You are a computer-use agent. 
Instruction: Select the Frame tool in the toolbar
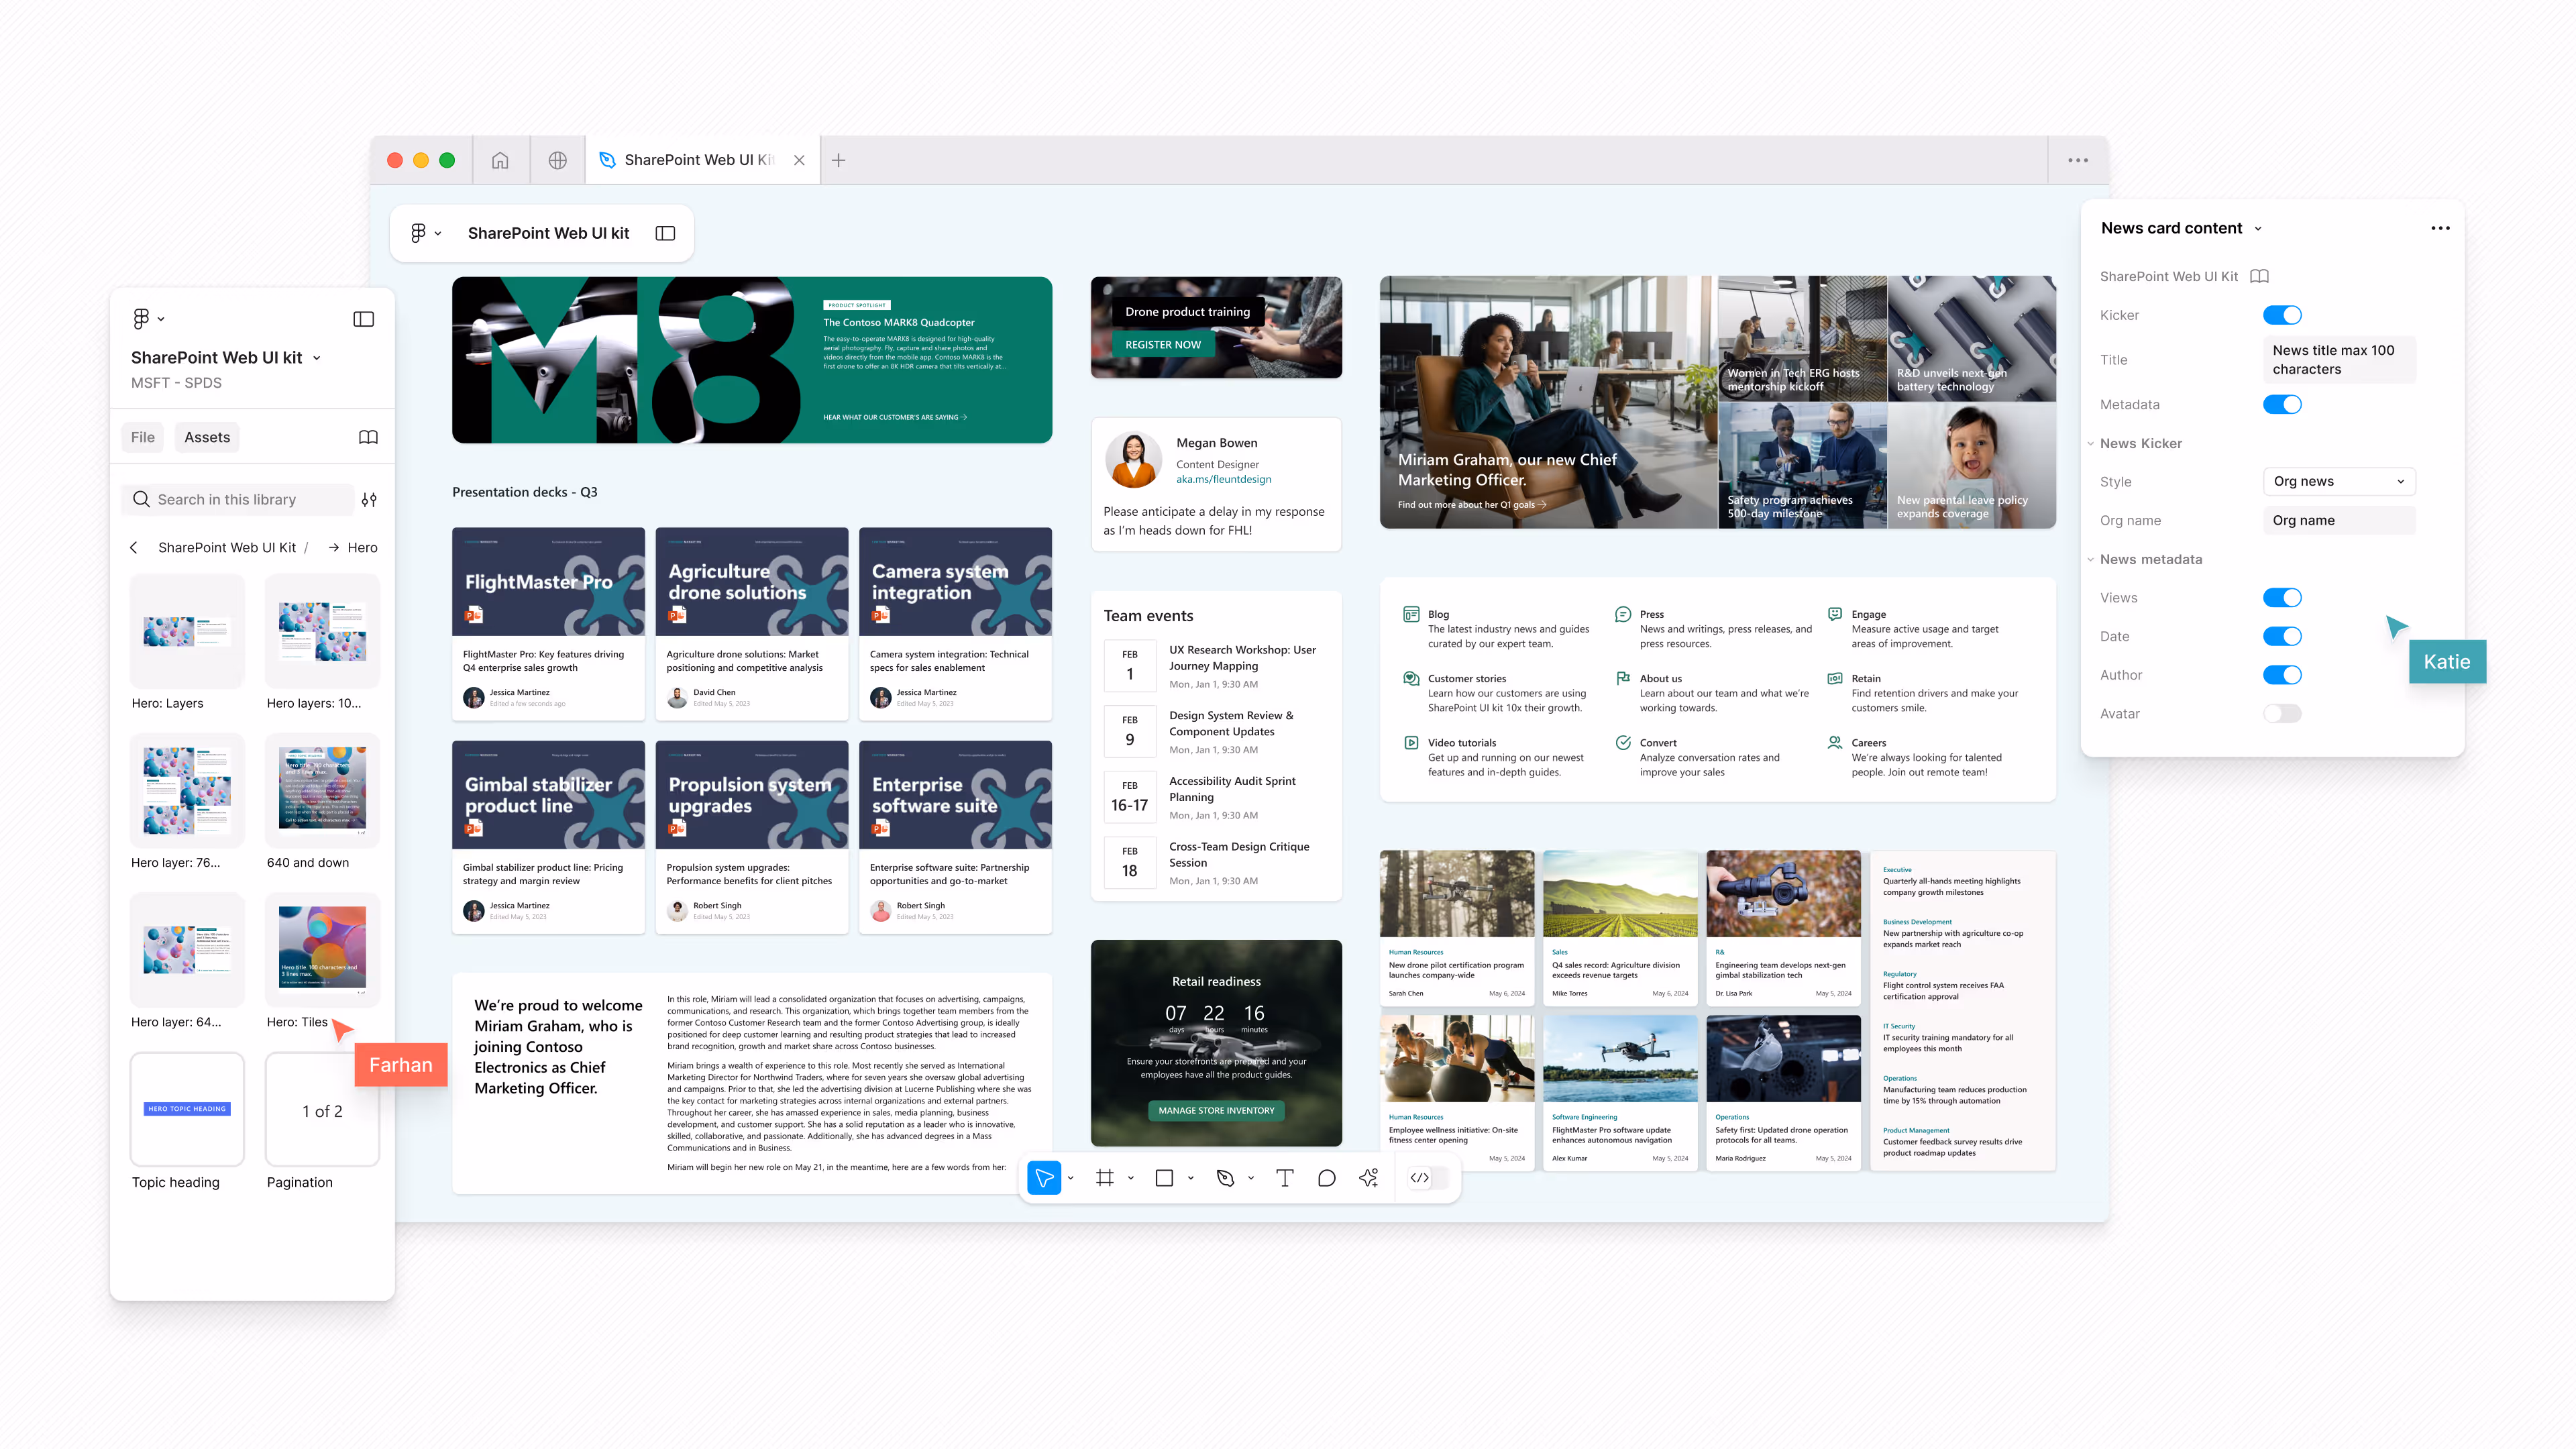click(1104, 1178)
